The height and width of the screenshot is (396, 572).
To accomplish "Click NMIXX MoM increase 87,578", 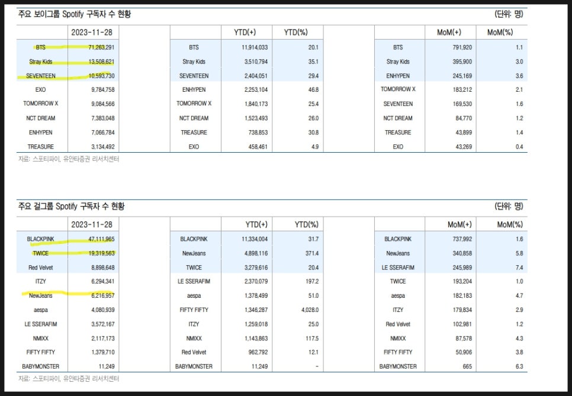I will [464, 339].
